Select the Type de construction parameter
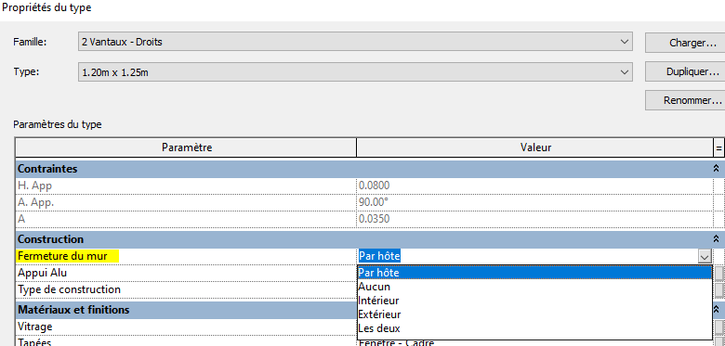The height and width of the screenshot is (346, 725). pyautogui.click(x=186, y=289)
